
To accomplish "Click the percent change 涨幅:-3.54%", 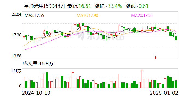I will pos(108,6).
